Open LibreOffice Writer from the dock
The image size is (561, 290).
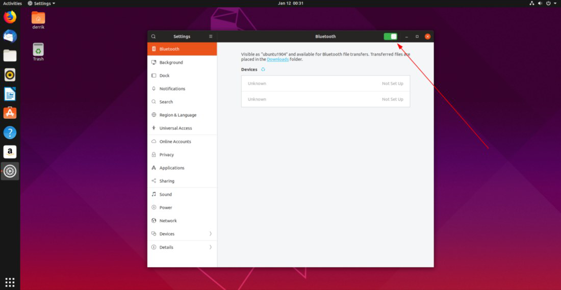click(10, 94)
